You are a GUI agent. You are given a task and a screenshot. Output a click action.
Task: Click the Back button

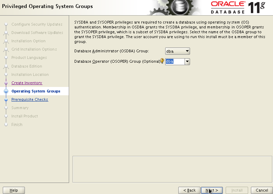(x=189, y=190)
